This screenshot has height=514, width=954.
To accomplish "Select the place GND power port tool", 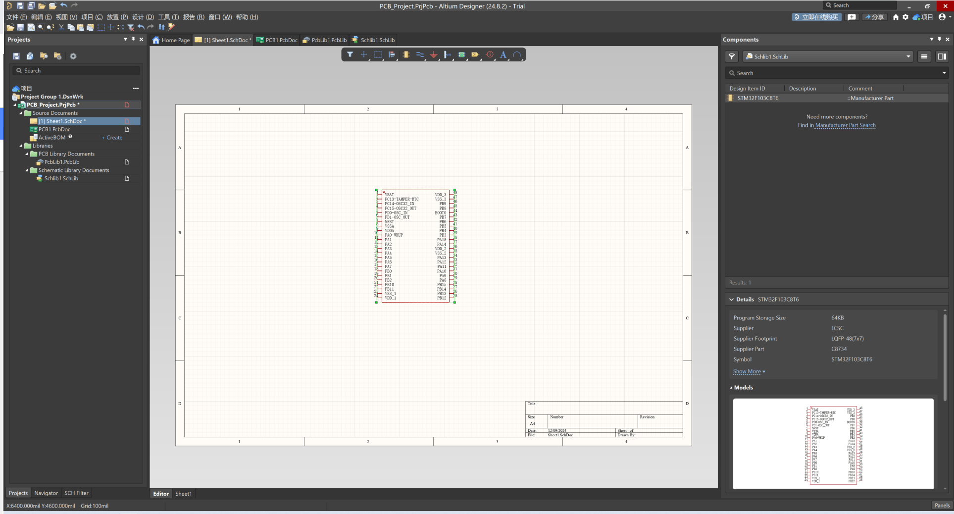I will [x=434, y=54].
